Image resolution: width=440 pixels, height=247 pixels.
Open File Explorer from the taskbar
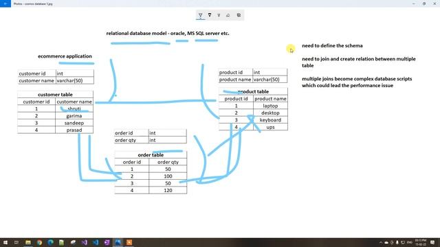click(x=28, y=242)
